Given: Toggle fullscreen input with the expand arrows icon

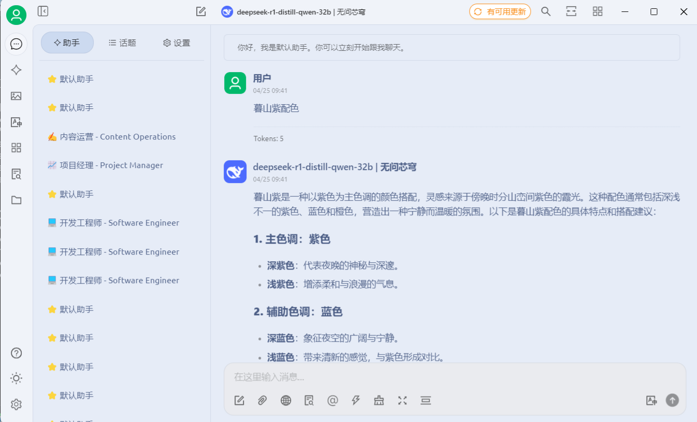Looking at the screenshot, I should click(402, 400).
